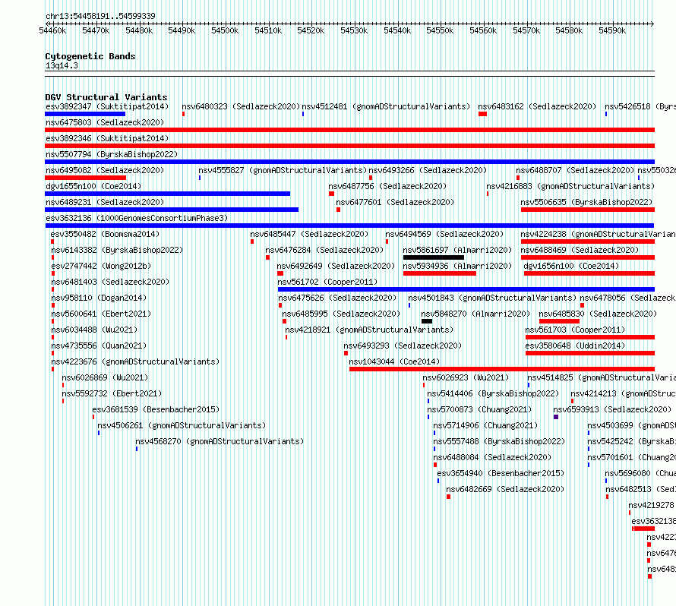Open nsv4555827 (gnomADStructuralVariants) variant
Viewport: 676px width, 606px height.
coord(283,170)
